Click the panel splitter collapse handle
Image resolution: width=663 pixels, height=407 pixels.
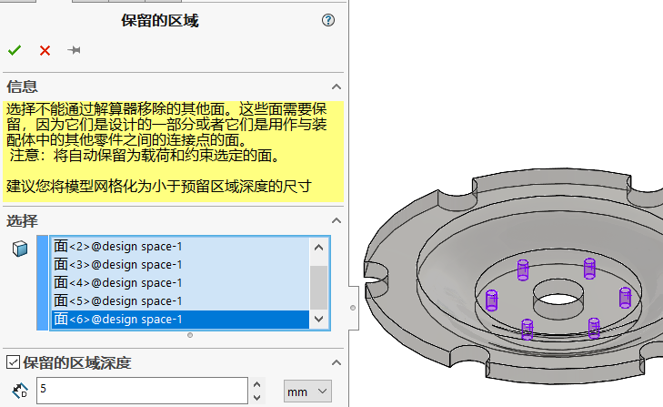[353, 308]
